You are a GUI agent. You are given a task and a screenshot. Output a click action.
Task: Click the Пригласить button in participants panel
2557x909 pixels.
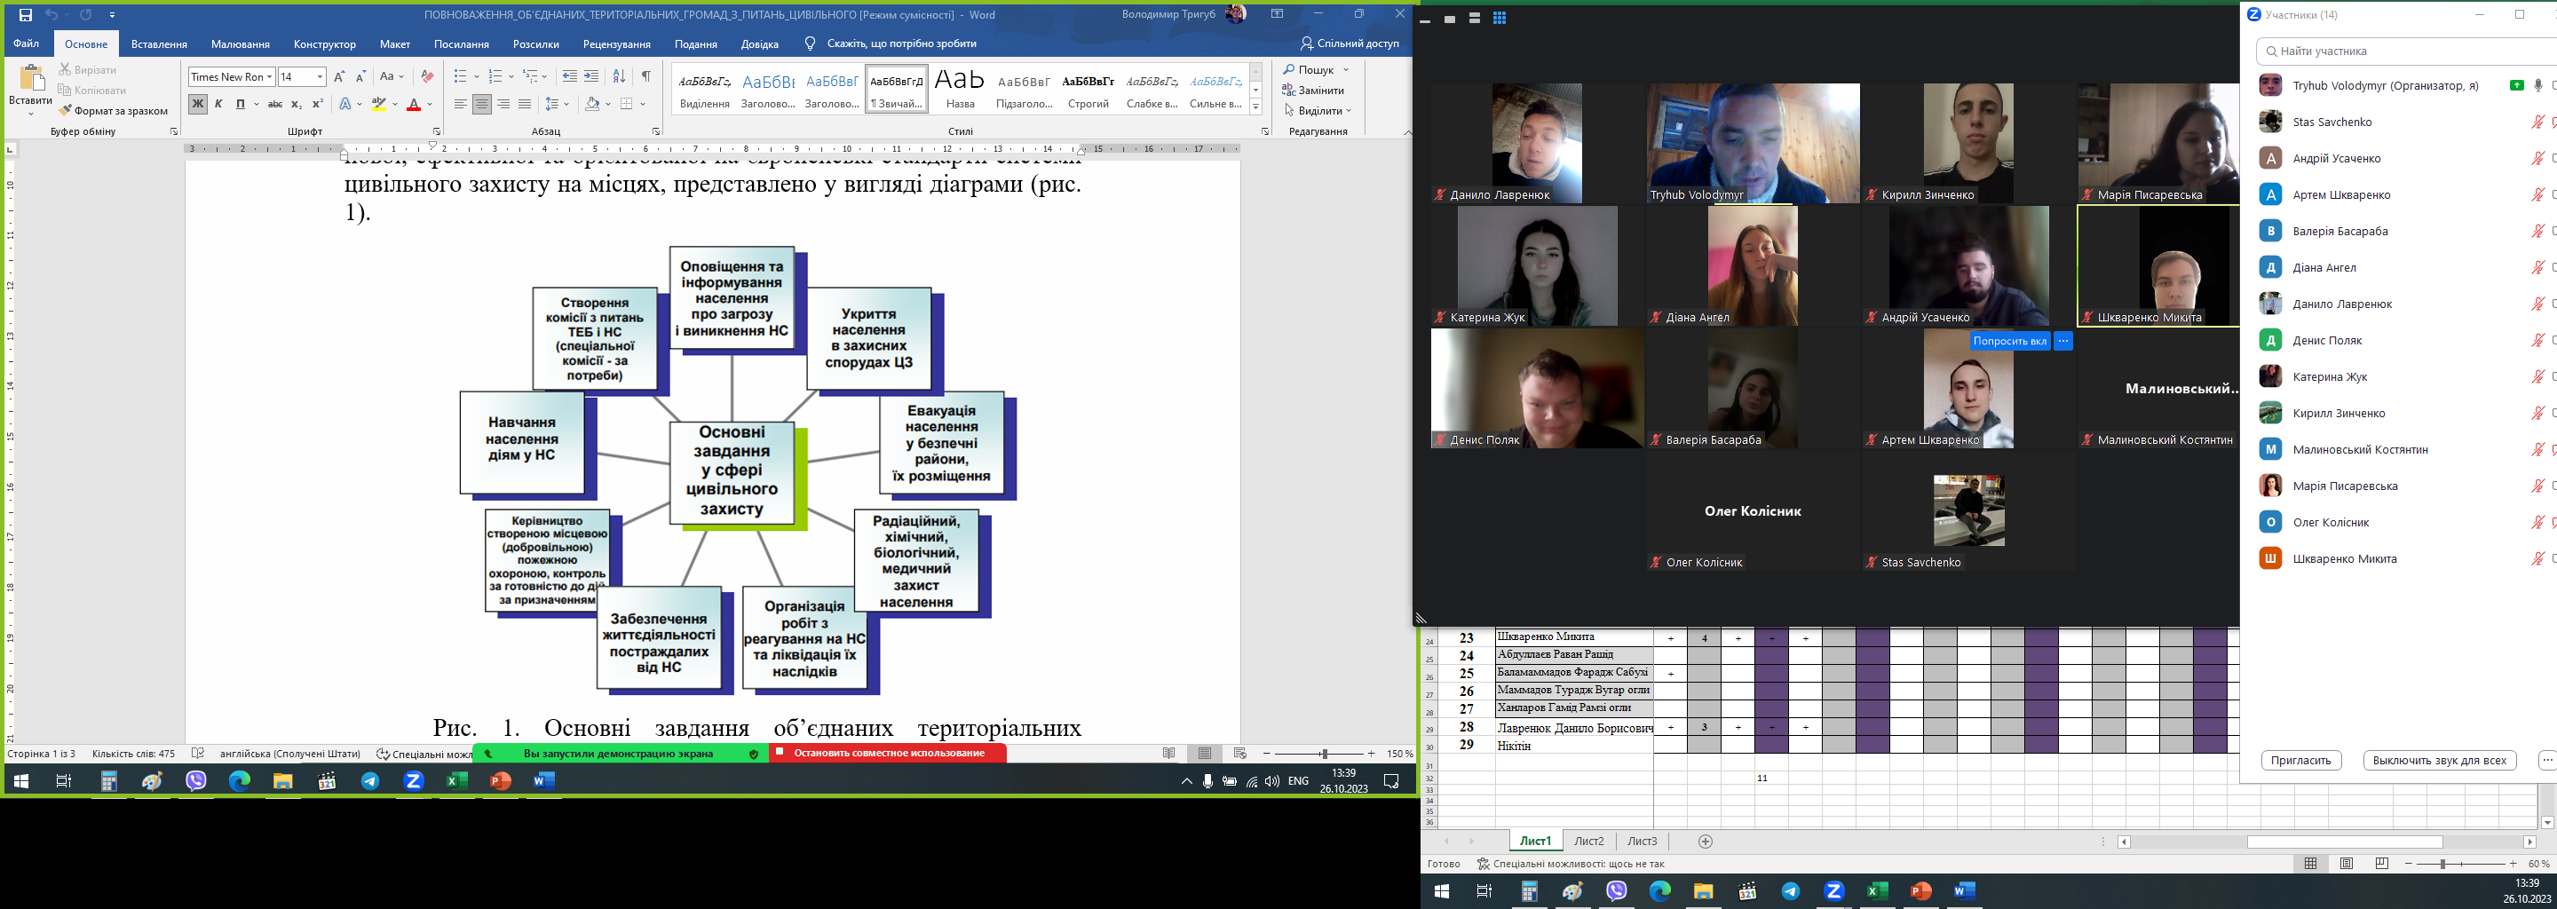[x=2300, y=760]
